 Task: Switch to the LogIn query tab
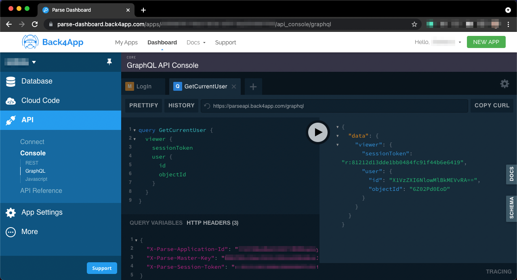[144, 86]
